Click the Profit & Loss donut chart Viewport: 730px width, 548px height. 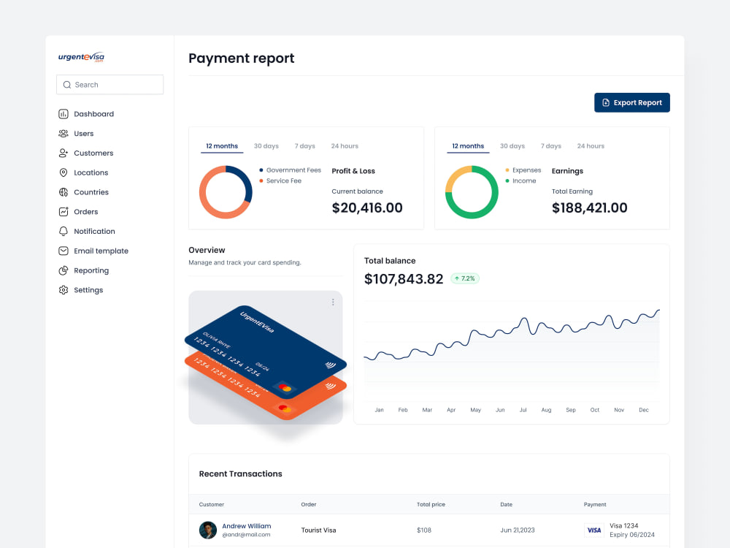[226, 192]
